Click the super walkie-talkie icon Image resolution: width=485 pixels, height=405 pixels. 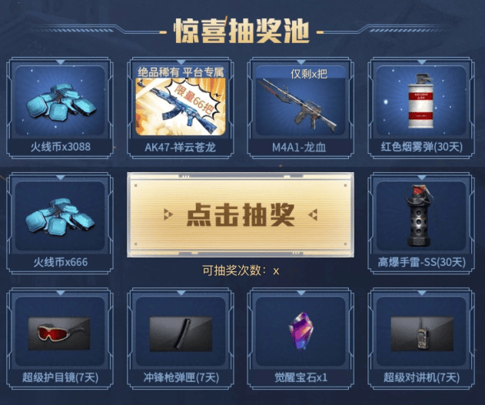422,334
